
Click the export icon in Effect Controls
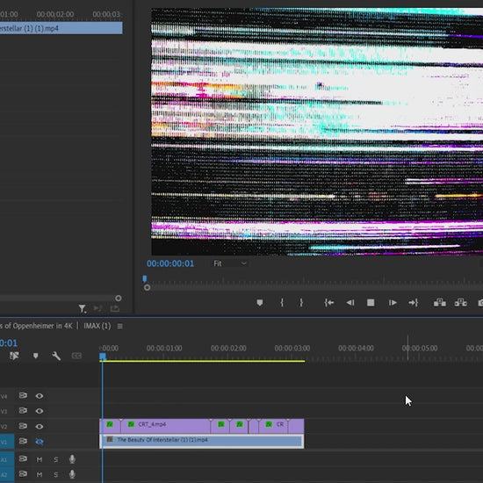click(x=114, y=308)
